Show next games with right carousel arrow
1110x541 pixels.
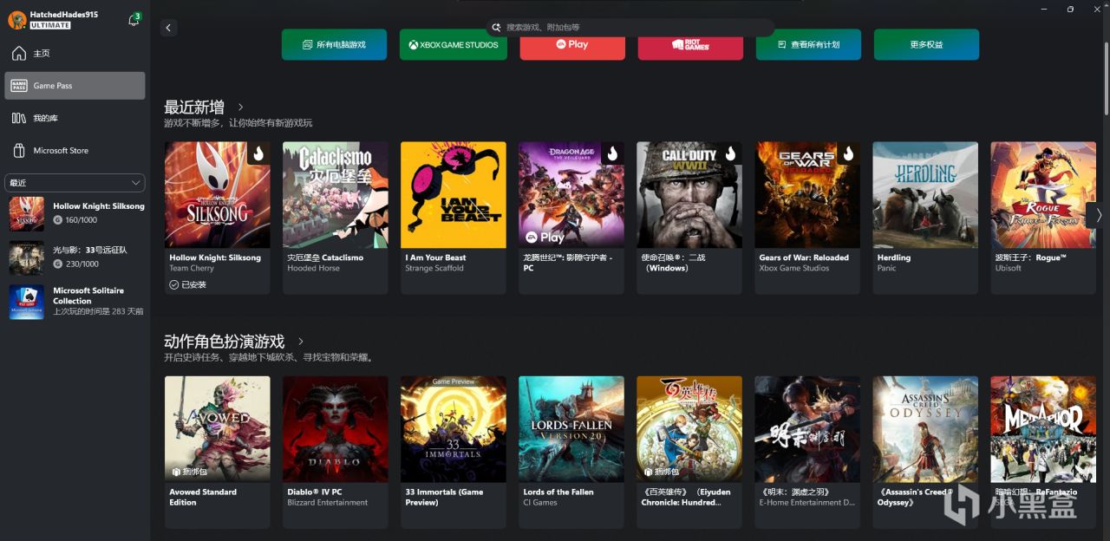pos(1098,215)
